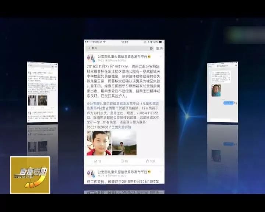Open the outdoor photo of the boy
Image resolution: width=265 pixels, height=212 pixels.
[x=124, y=143]
